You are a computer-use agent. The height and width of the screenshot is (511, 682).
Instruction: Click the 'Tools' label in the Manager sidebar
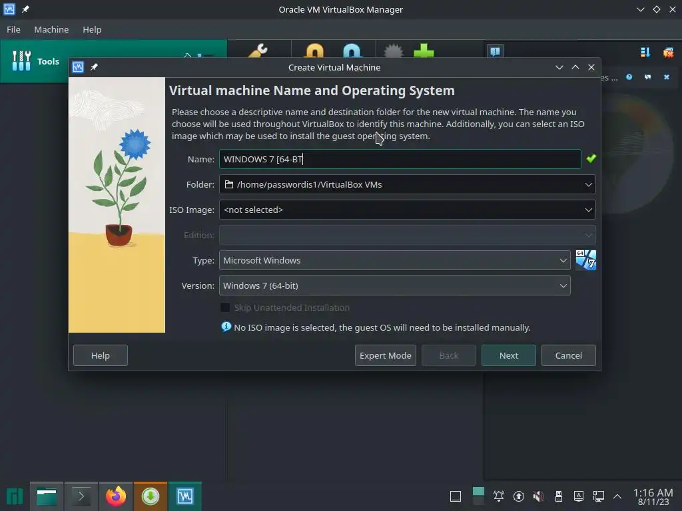48,61
